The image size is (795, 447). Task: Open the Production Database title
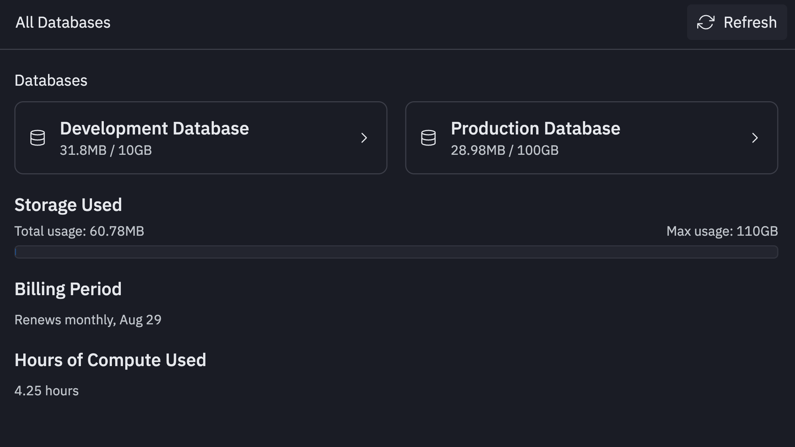click(535, 128)
